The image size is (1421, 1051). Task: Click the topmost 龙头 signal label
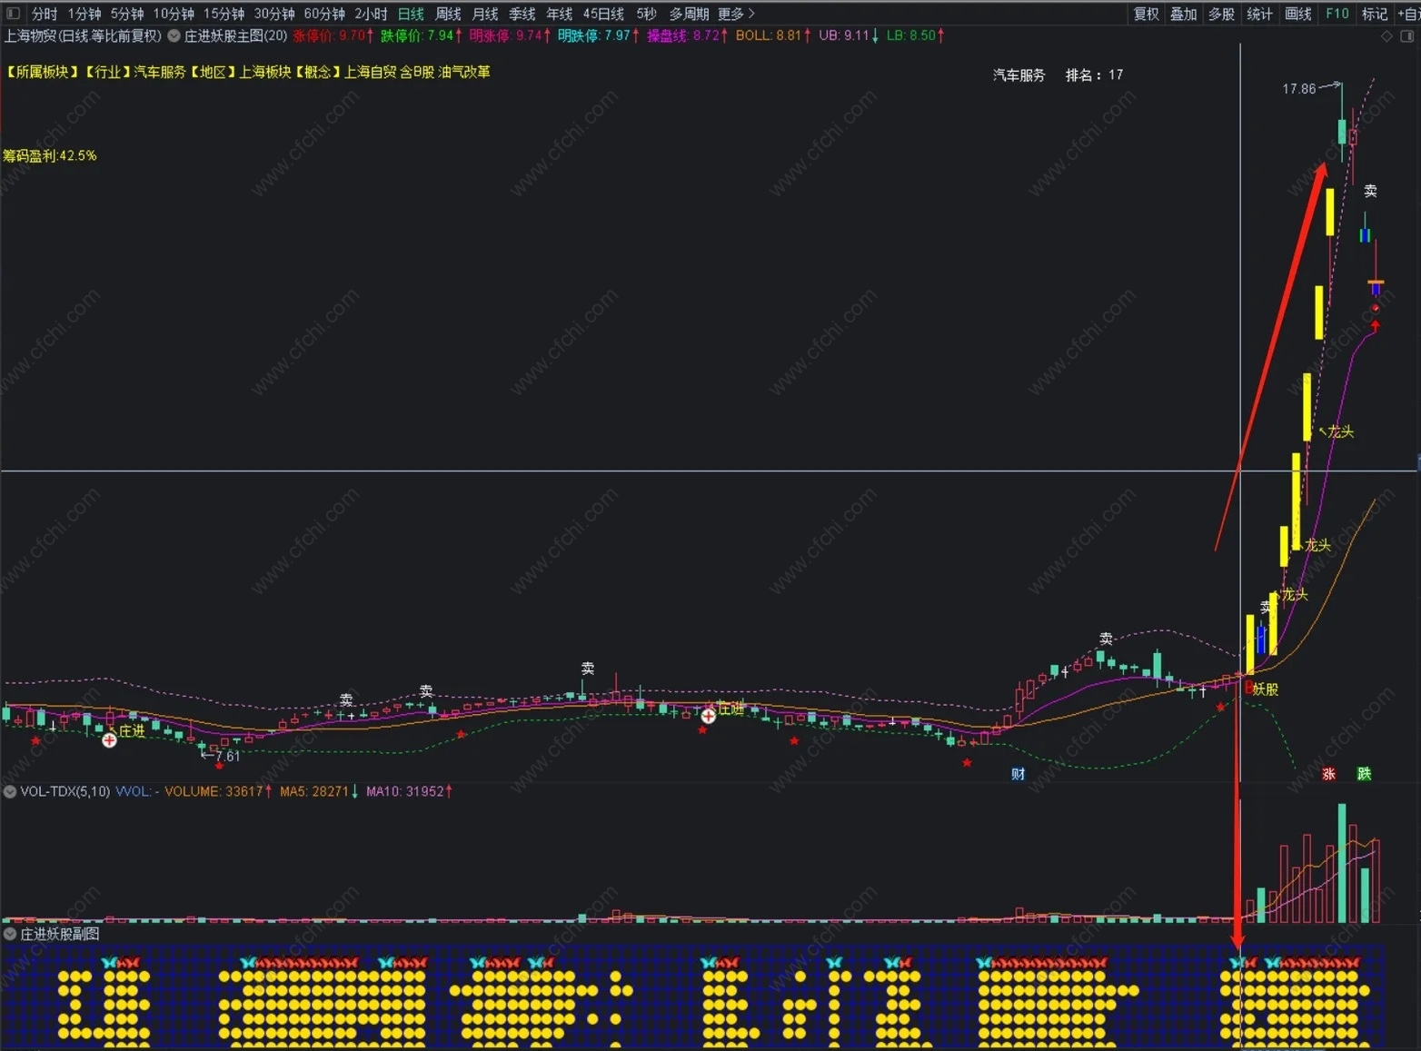coord(1341,432)
